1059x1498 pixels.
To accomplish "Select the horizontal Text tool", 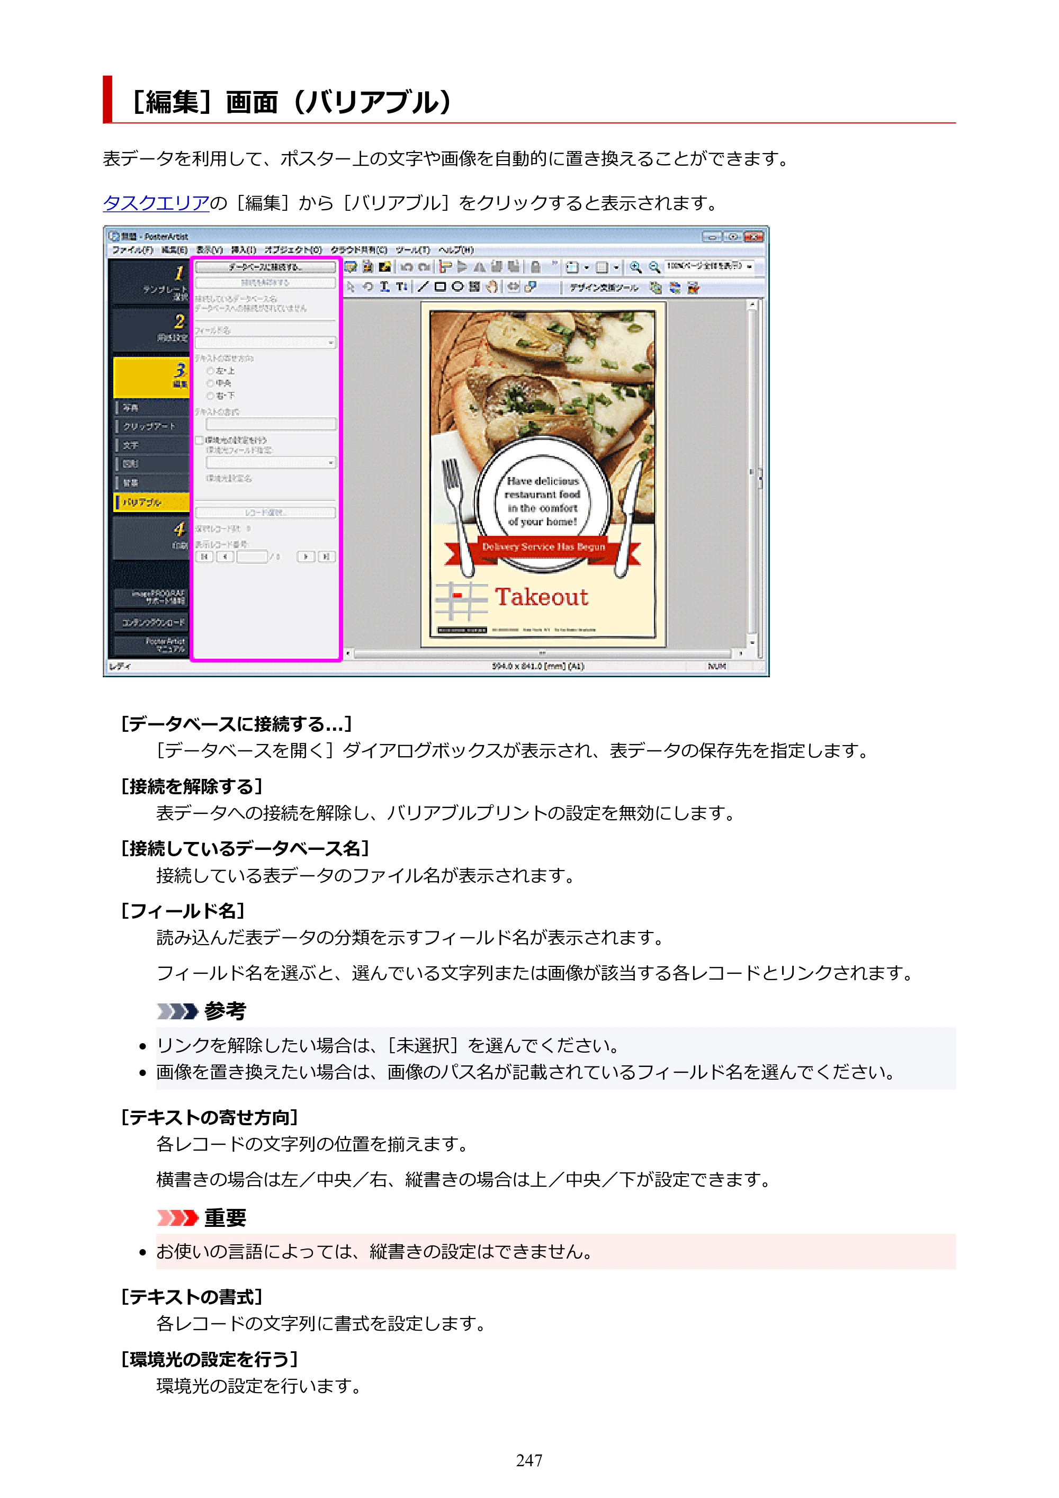I will tap(385, 286).
